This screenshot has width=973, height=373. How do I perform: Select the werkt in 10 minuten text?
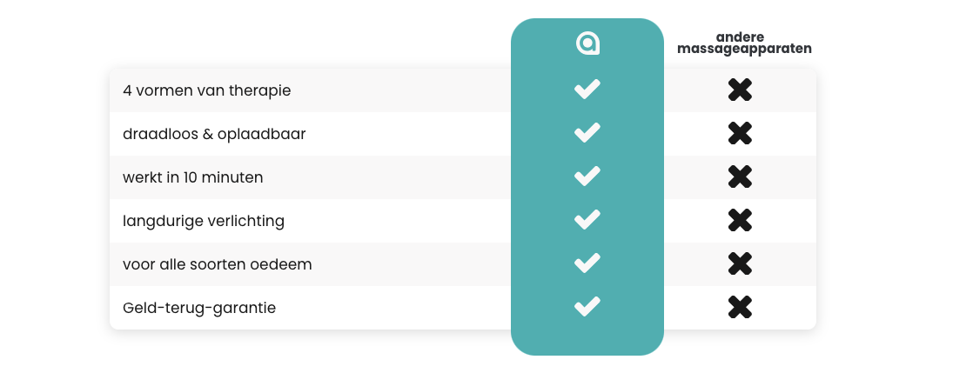pyautogui.click(x=193, y=178)
